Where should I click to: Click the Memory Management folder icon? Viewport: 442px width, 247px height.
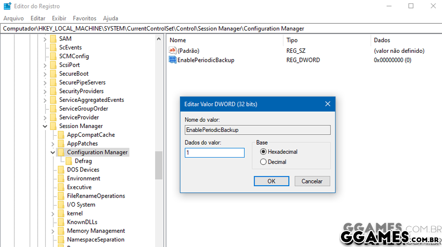click(x=61, y=231)
